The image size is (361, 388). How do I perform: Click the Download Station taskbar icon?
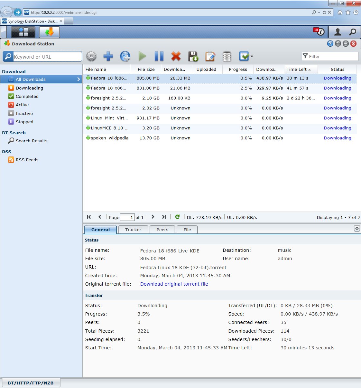click(x=50, y=32)
